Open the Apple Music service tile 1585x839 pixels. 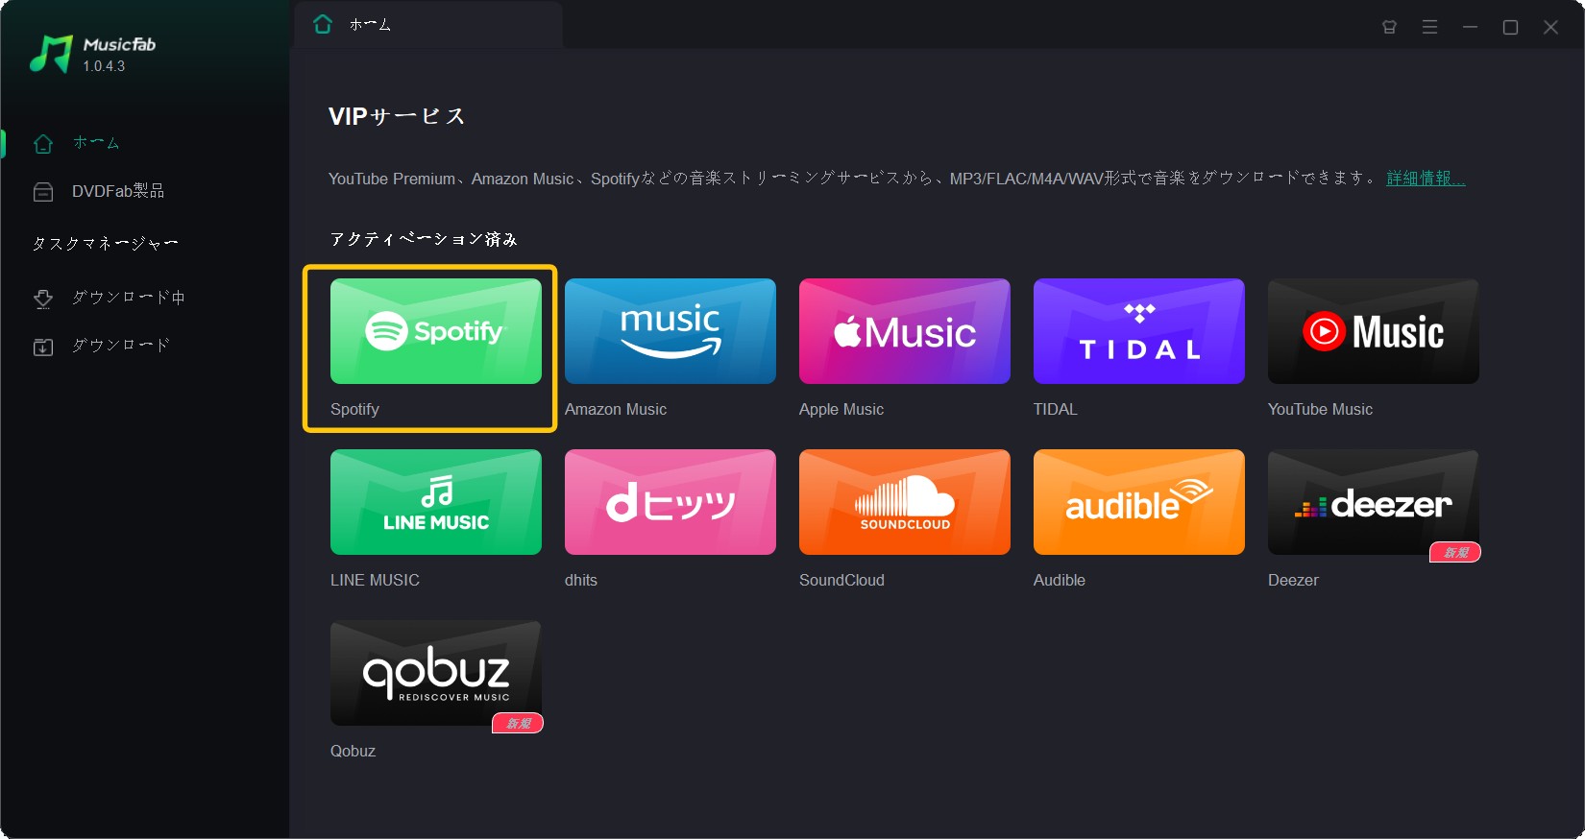pos(905,331)
